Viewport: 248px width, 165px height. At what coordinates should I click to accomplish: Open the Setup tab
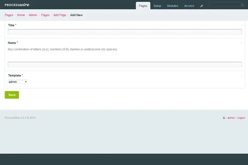coord(157,6)
